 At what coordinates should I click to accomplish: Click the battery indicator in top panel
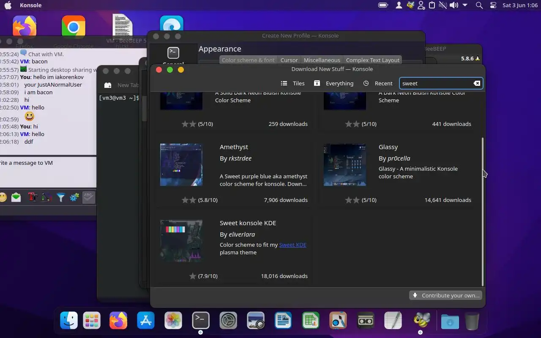(x=383, y=5)
